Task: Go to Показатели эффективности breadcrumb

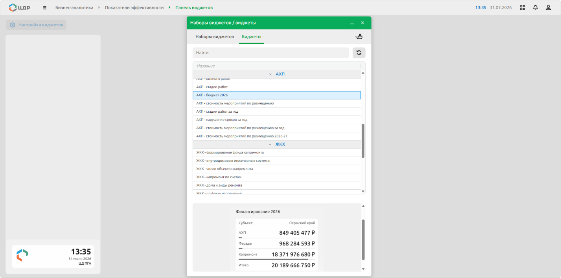Action: 134,7
